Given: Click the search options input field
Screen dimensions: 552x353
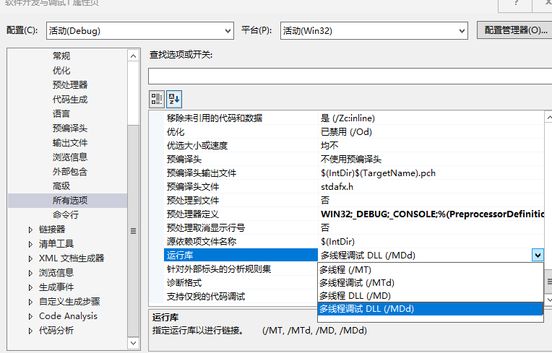Looking at the screenshot, I should point(350,76).
